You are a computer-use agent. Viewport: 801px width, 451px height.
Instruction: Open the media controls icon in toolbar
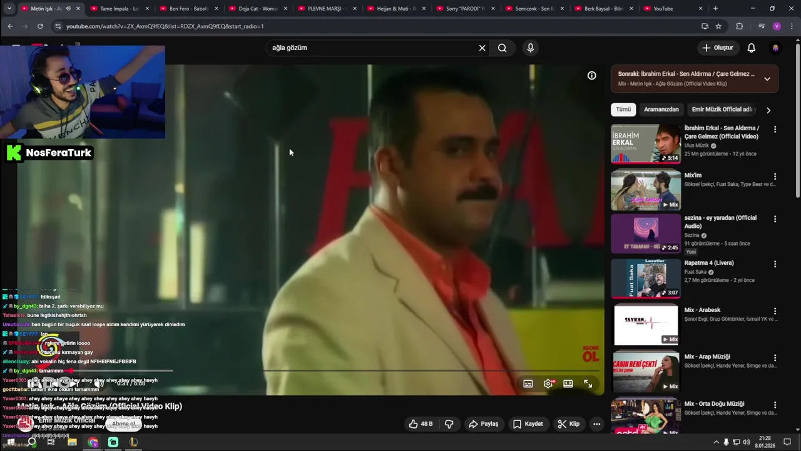762,26
